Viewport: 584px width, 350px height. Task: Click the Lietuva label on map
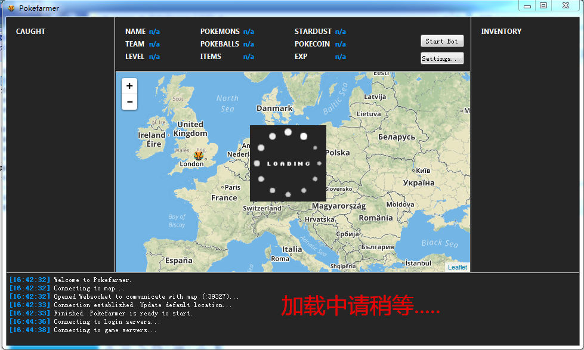[369, 114]
